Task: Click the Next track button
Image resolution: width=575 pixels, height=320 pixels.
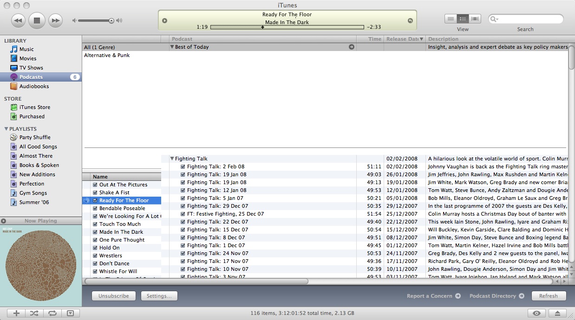Action: tap(55, 20)
